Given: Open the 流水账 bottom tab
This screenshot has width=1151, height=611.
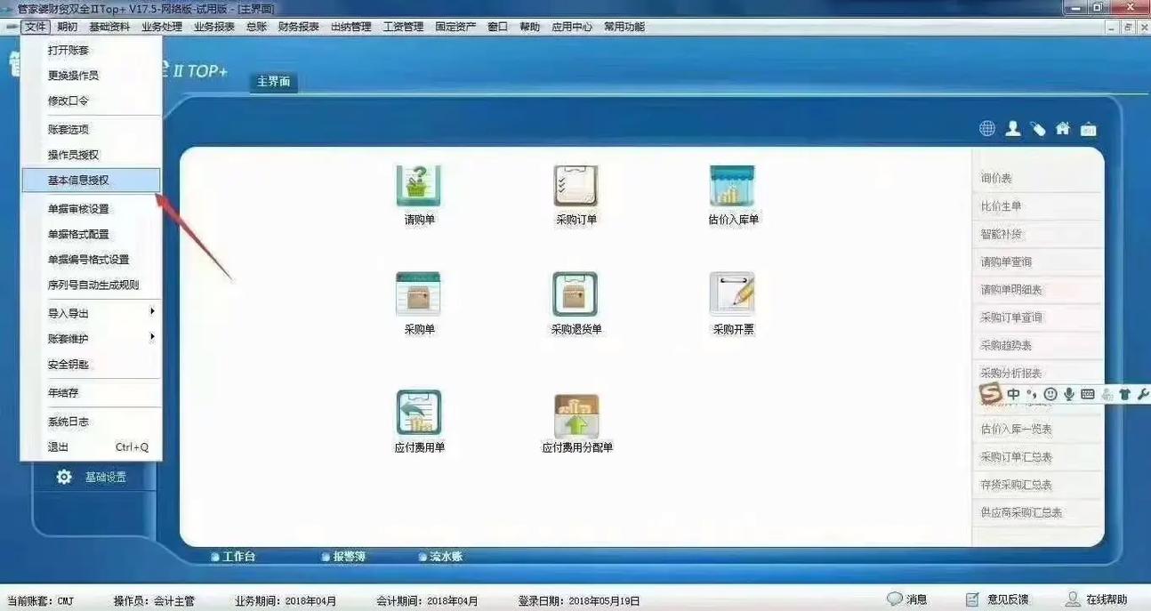Looking at the screenshot, I should click(440, 557).
